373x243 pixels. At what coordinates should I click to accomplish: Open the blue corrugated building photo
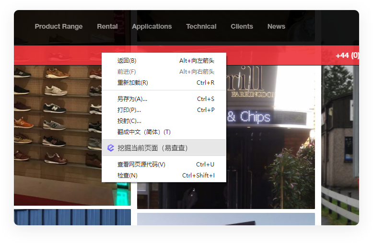[72, 217]
